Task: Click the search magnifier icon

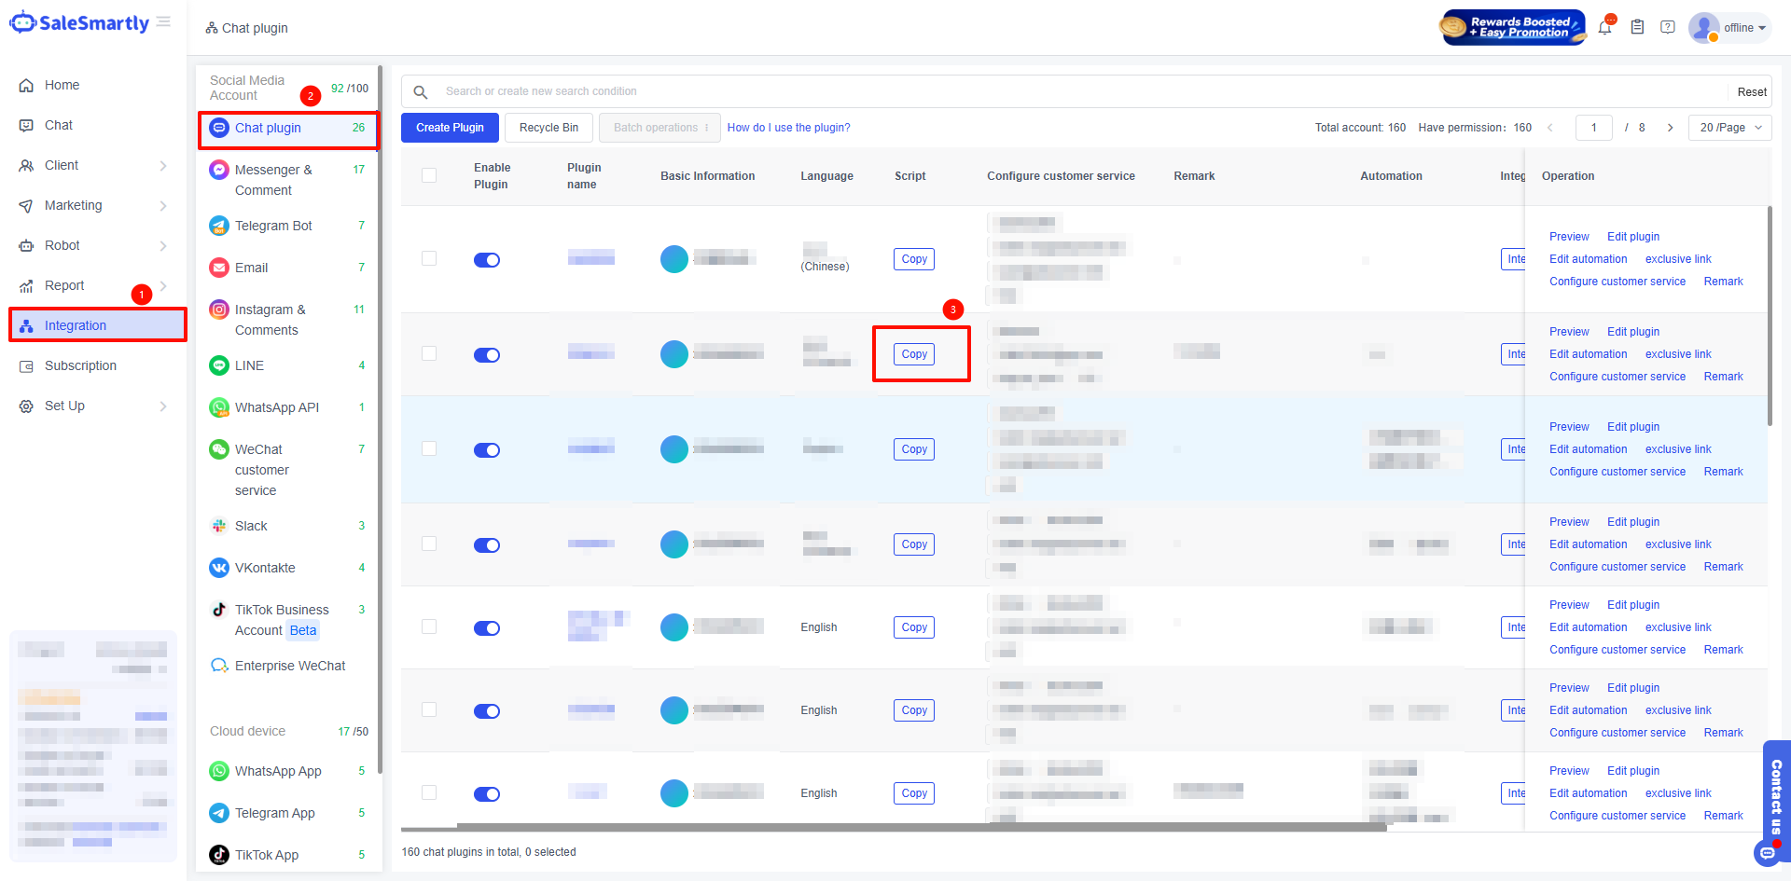Action: pos(421,91)
